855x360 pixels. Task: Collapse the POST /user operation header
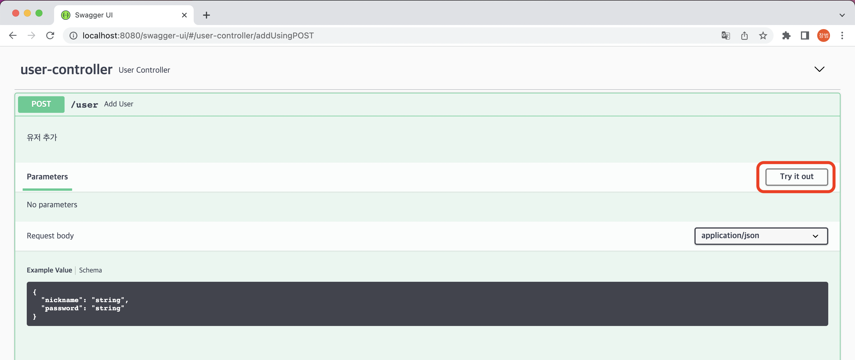(x=398, y=104)
